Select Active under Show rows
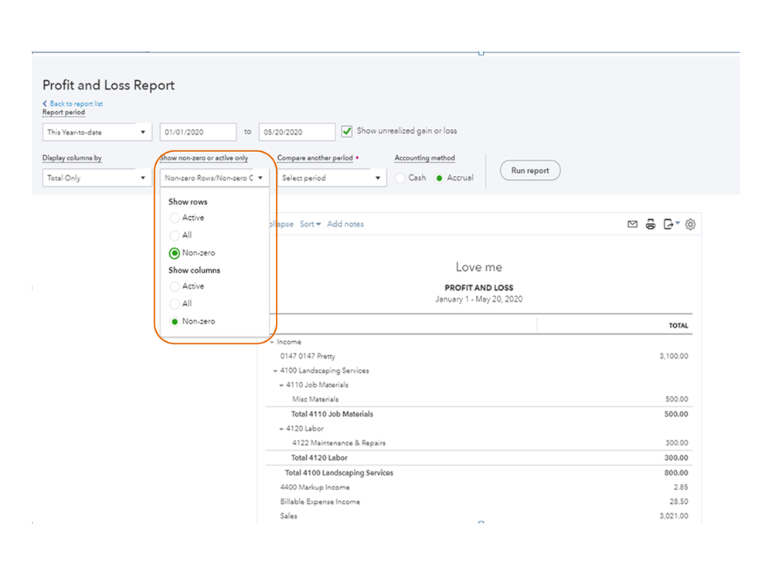Image resolution: width=772 pixels, height=578 pixels. [x=175, y=218]
